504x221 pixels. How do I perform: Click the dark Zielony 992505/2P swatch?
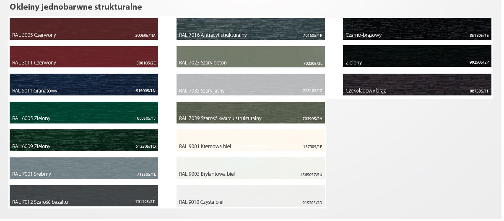(x=417, y=57)
